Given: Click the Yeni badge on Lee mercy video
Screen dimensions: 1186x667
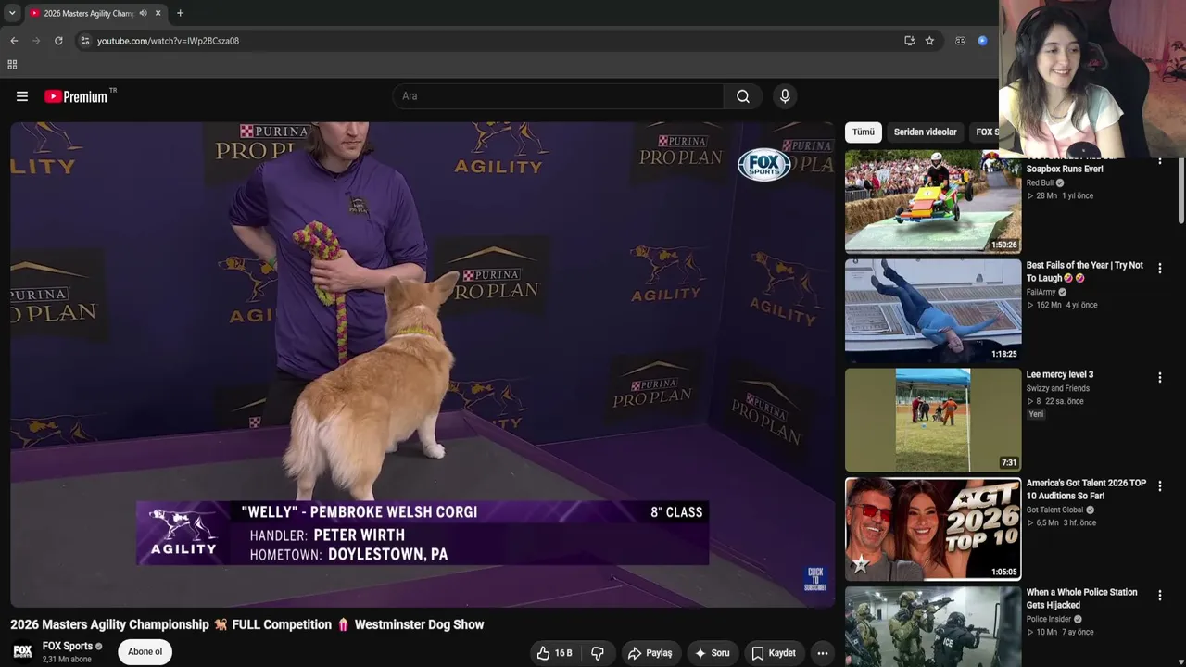Looking at the screenshot, I should [x=1036, y=414].
